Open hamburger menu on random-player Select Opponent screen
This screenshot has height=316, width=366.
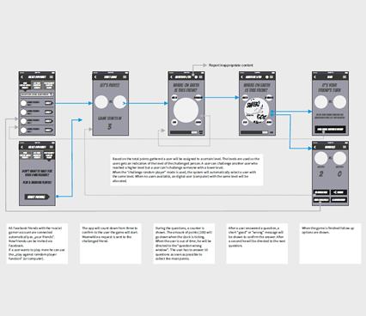(52, 147)
